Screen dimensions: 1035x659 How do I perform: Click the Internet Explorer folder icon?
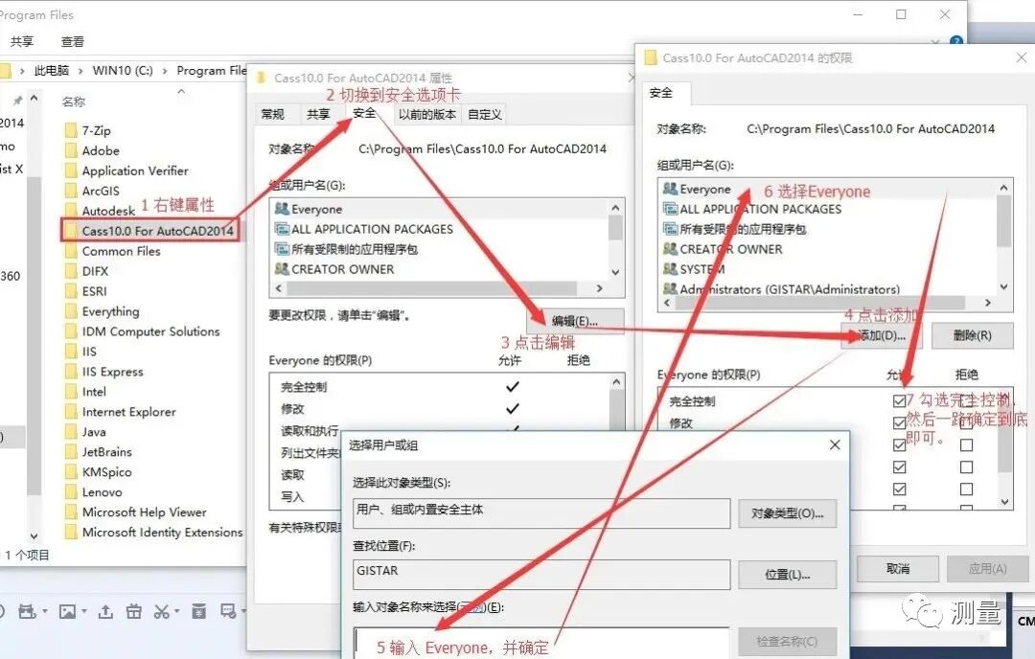point(71,412)
